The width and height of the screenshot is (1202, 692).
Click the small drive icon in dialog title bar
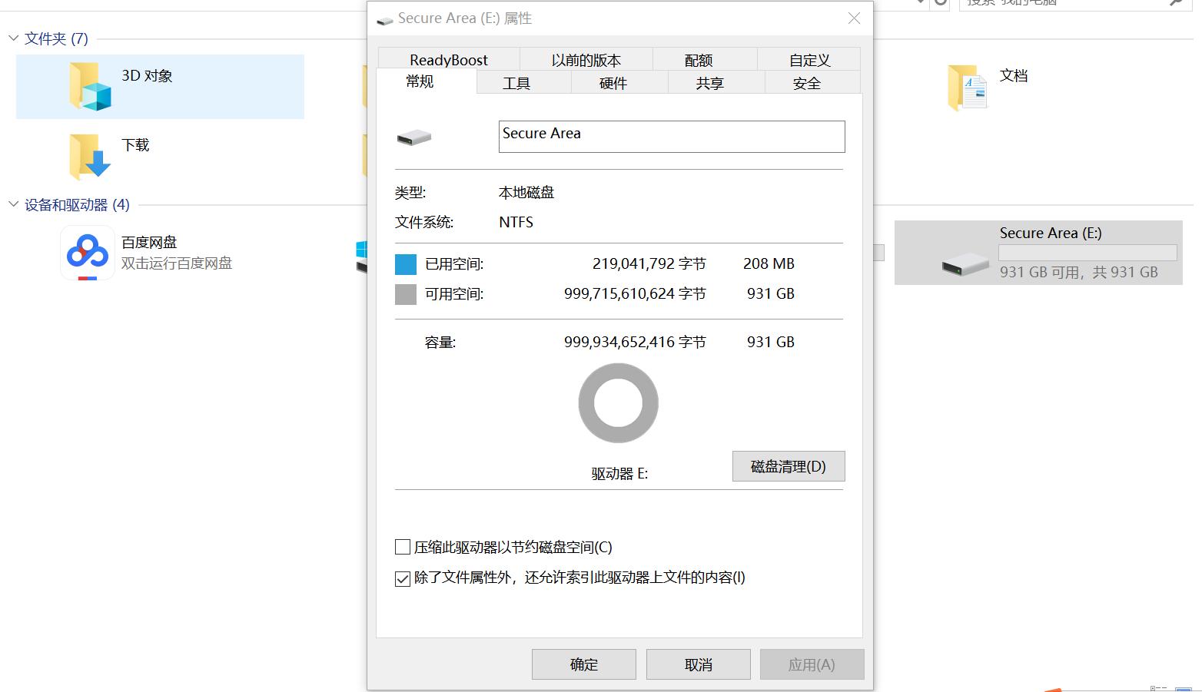click(384, 20)
